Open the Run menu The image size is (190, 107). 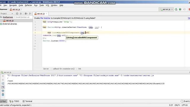coord(36,5)
